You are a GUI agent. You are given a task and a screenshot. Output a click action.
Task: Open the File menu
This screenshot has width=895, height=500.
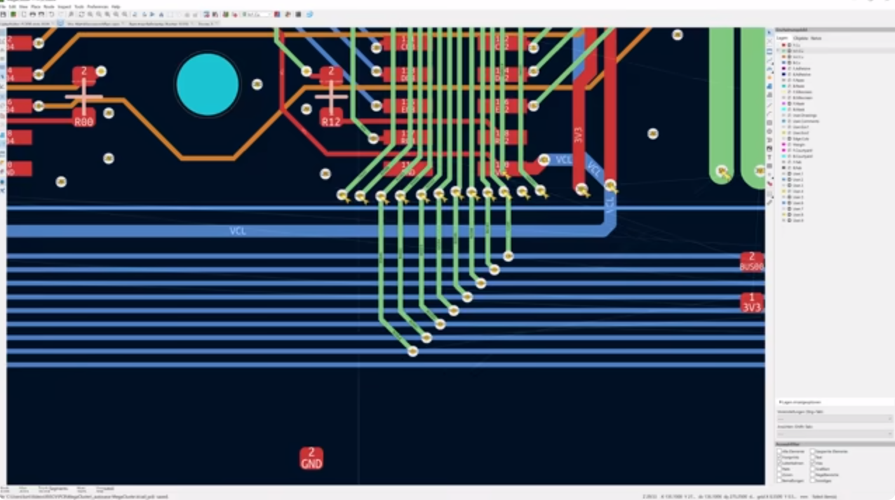point(3,6)
